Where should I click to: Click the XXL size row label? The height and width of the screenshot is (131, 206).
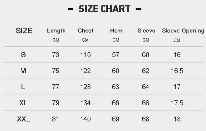click(23, 119)
